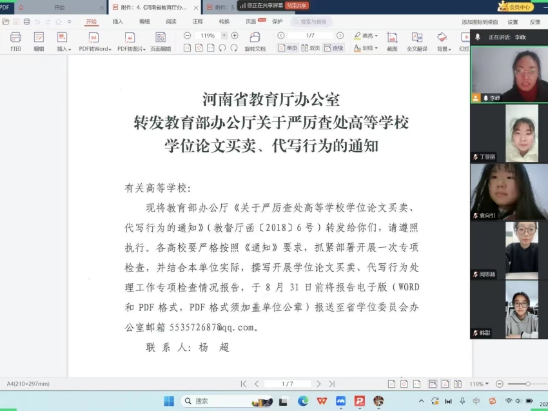The height and width of the screenshot is (411, 548).
Task: Toggle 连续 continuous scrolling view
Action: pos(334,48)
